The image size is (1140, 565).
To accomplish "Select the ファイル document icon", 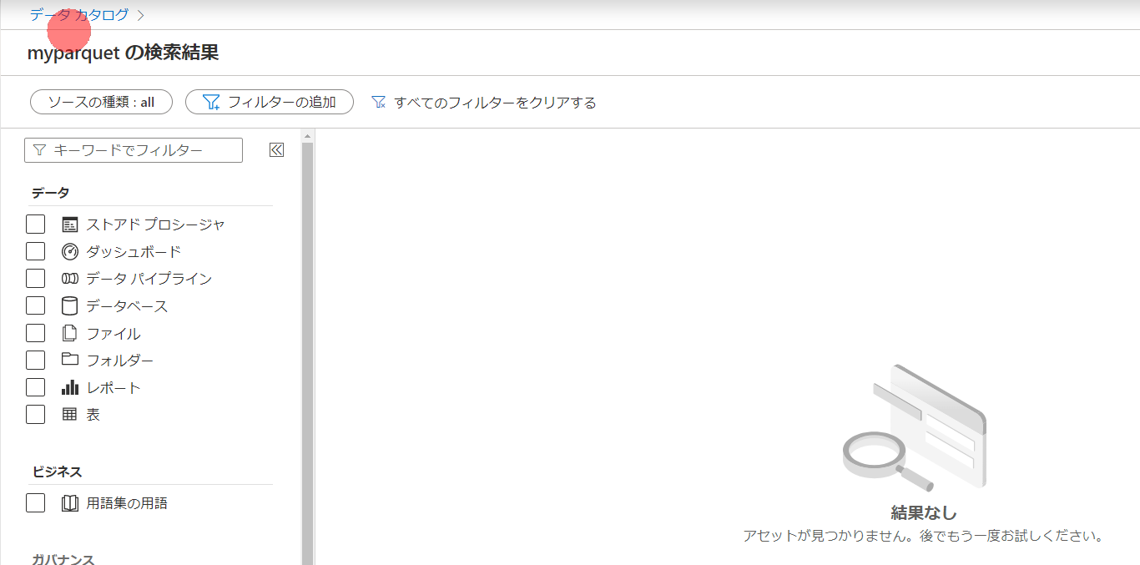I will 70,332.
